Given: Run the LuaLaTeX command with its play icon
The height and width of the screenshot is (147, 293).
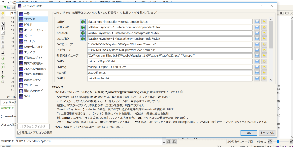Looking at the screenshot, I should pyautogui.click(x=83, y=39).
